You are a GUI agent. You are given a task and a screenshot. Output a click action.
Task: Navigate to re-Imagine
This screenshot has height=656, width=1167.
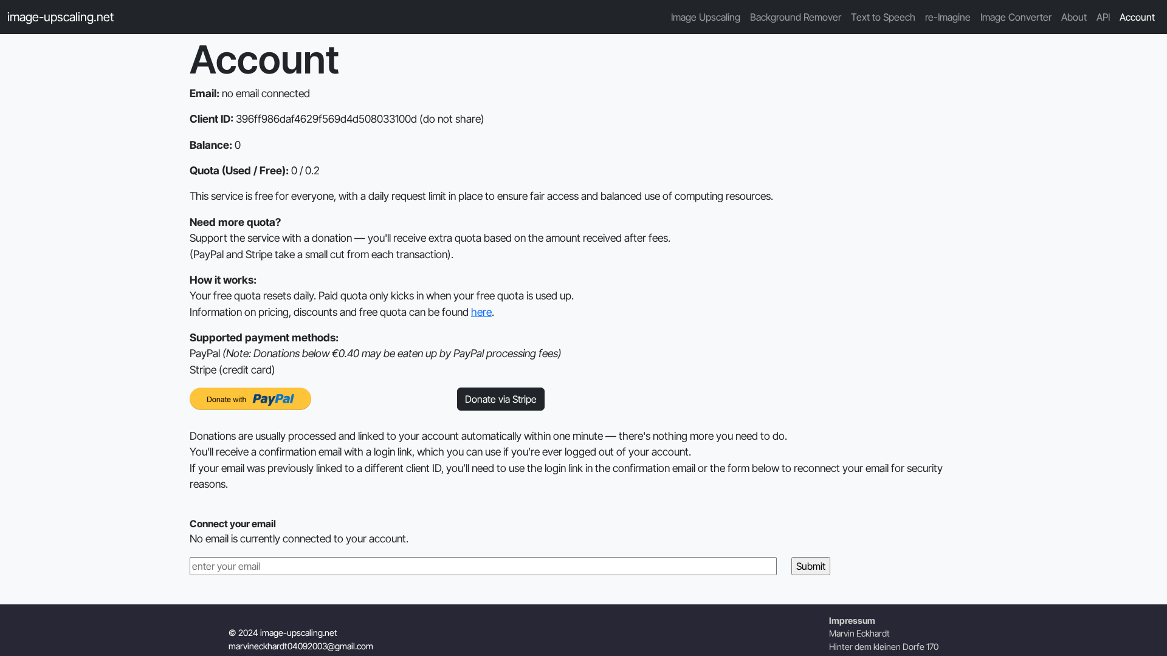click(947, 17)
